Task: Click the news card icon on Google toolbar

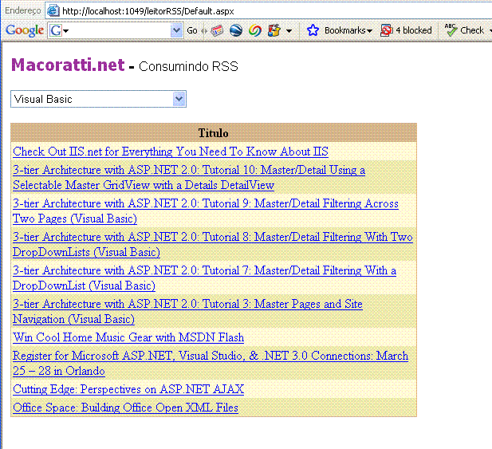Action: pos(217,30)
